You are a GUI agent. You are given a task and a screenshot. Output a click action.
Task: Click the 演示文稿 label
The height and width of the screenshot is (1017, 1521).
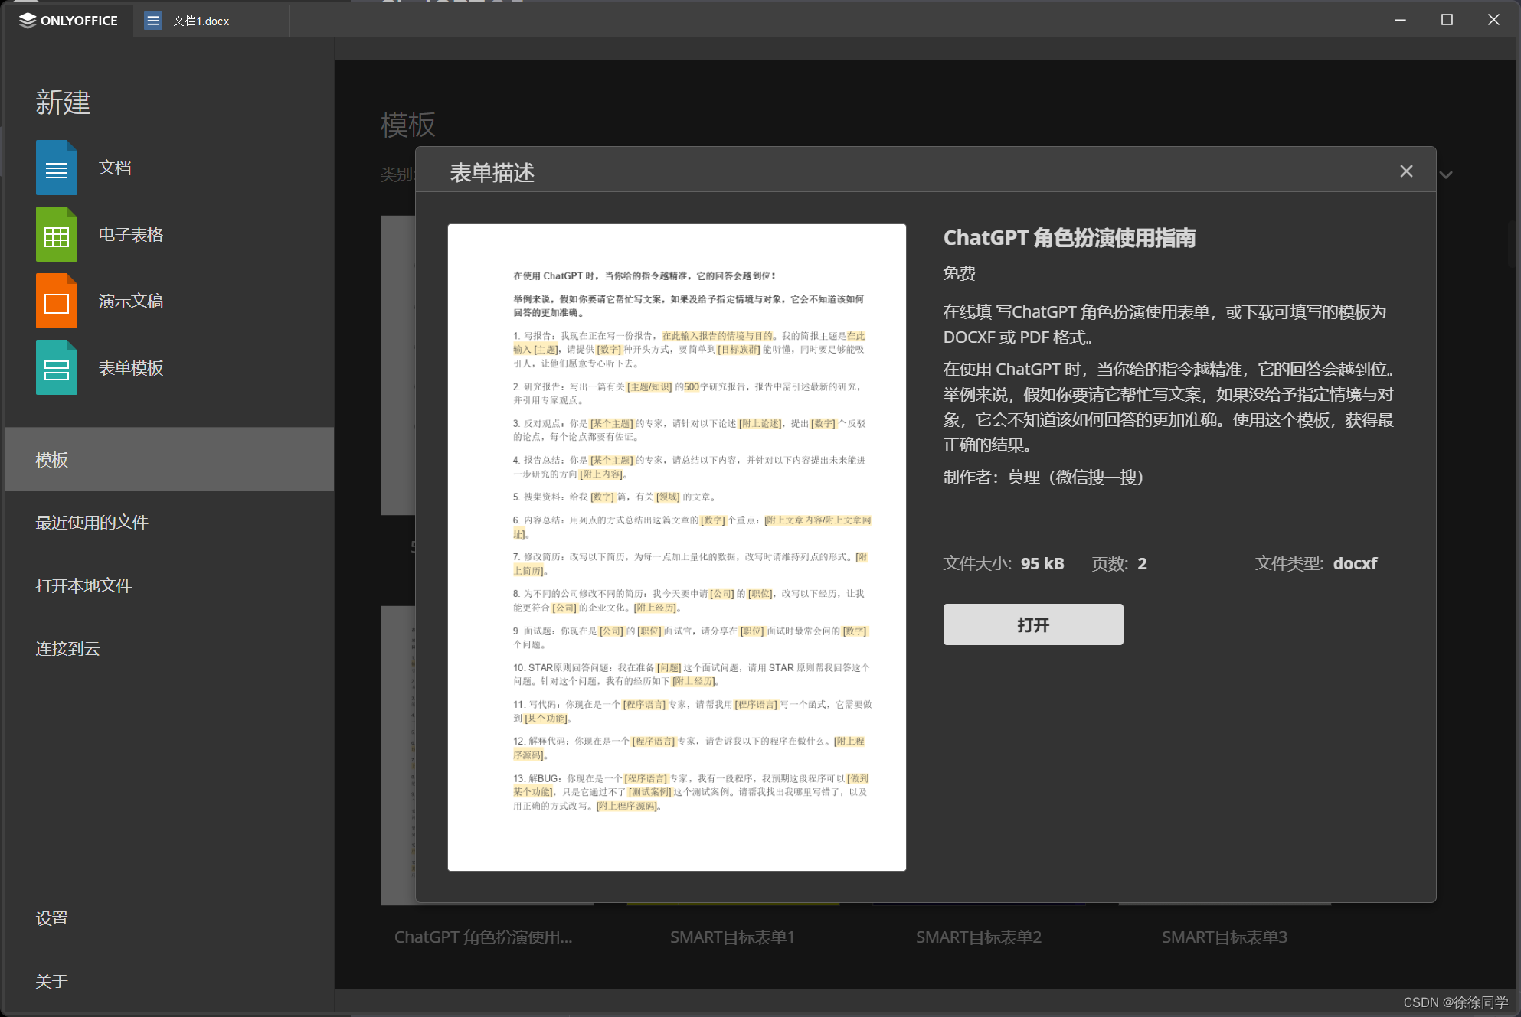(131, 301)
